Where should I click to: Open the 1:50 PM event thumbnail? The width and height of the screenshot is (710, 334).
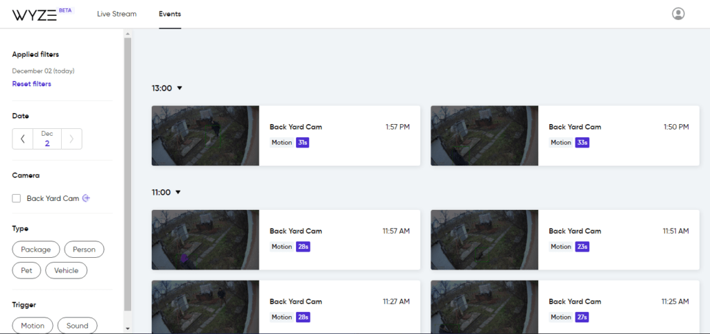pos(485,136)
